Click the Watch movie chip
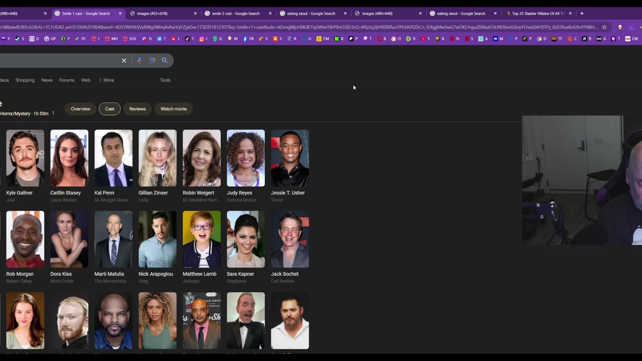 [x=174, y=109]
